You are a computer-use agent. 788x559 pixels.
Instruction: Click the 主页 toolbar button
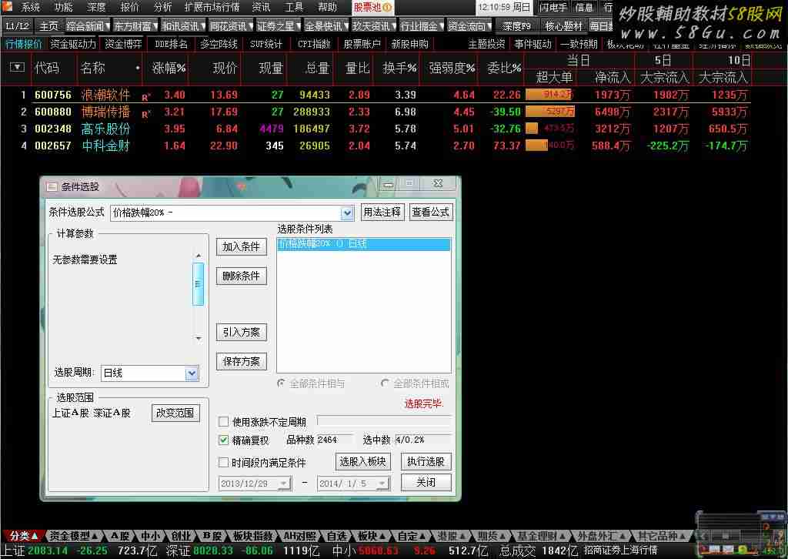coord(48,25)
